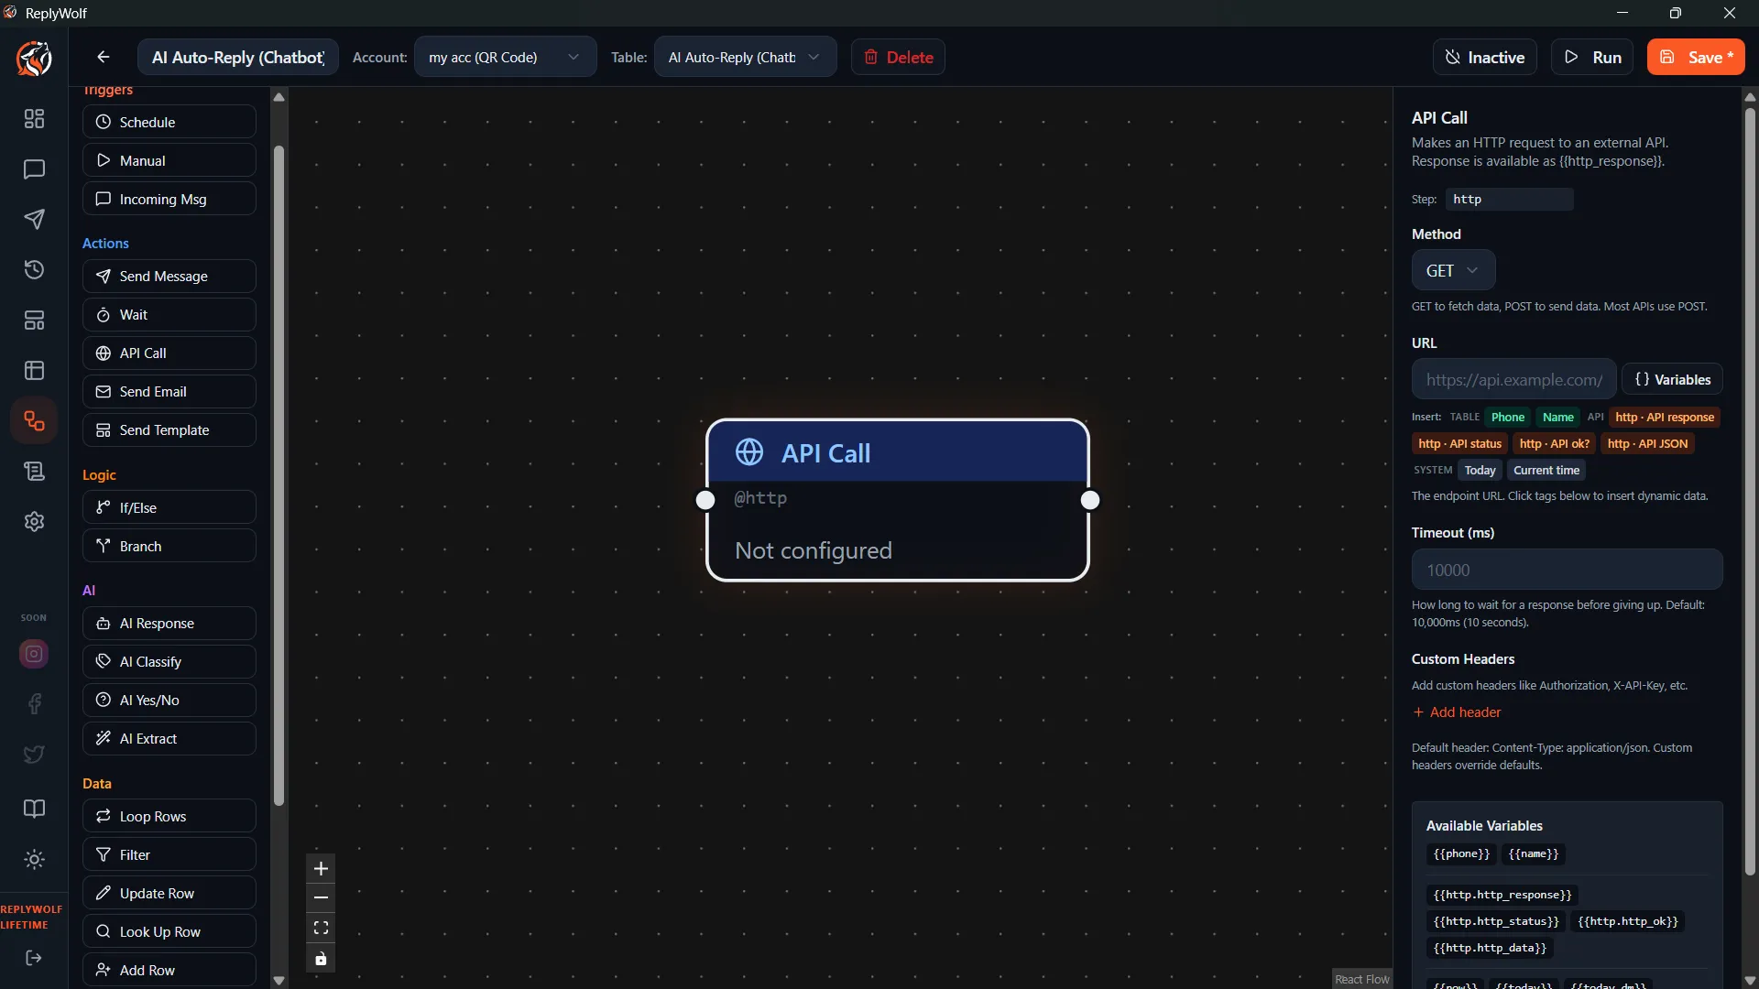The width and height of the screenshot is (1759, 989).
Task: Toggle the light/dark theme sun icon
Action: tap(34, 860)
